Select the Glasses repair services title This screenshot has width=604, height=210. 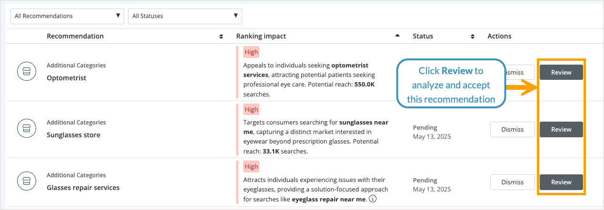83,188
